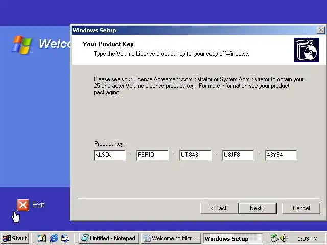Image resolution: width=327 pixels, height=245 pixels.
Task: Click the network connection tray icon
Action: (274, 238)
